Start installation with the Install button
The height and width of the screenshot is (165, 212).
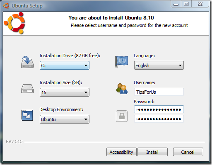click(152, 152)
